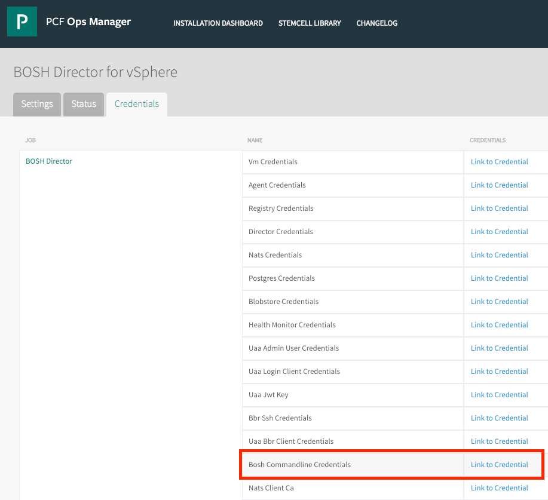Open Registry Credentials credential link

(499, 208)
